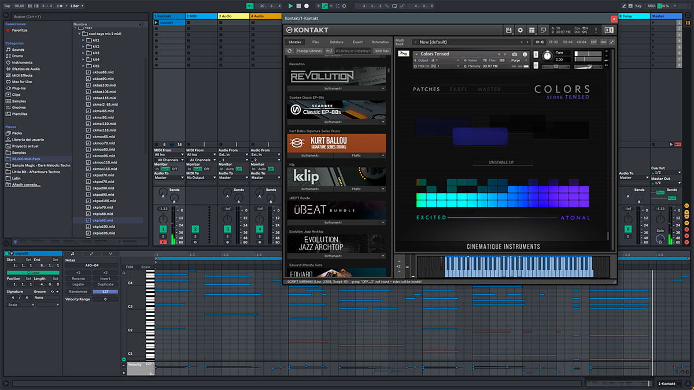Toggle track 4 activator button
Screen dimensions: 694x390
[x=259, y=229]
